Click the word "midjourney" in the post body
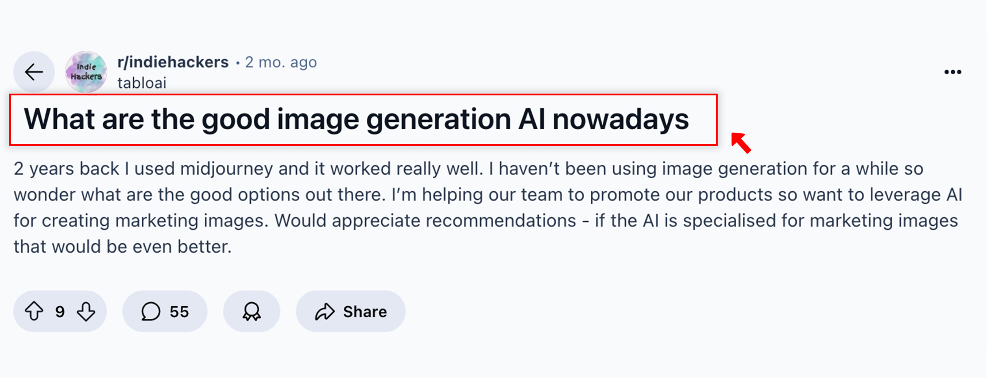The image size is (987, 378). tap(226, 168)
